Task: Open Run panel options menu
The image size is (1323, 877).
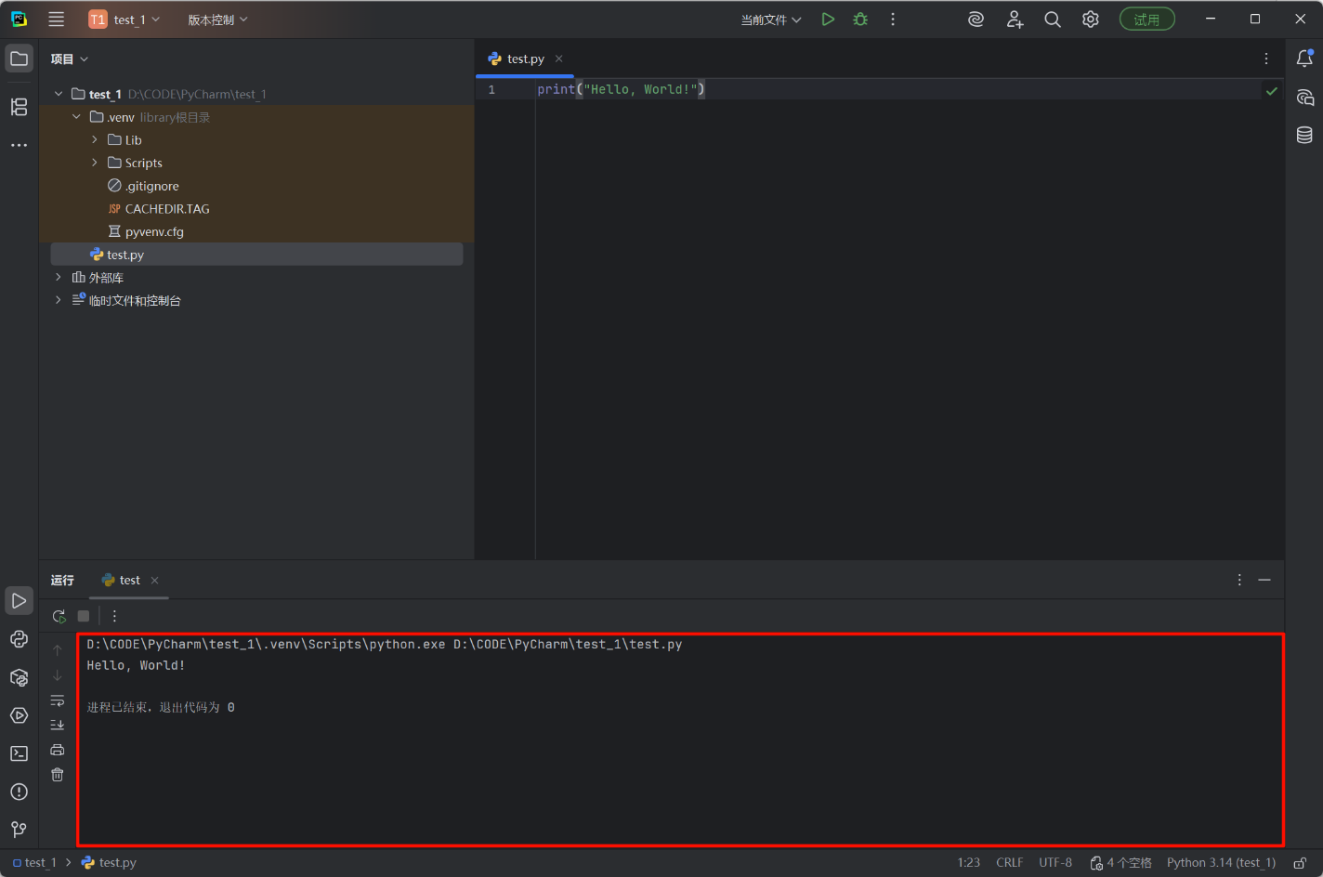Action: pyautogui.click(x=1239, y=580)
